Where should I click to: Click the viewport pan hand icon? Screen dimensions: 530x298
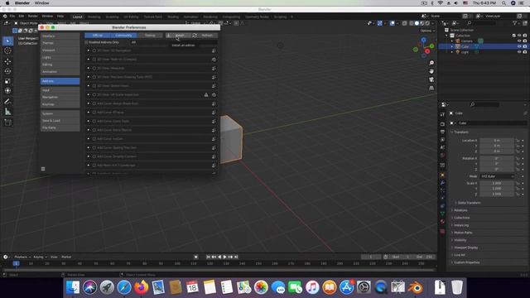pyautogui.click(x=431, y=71)
